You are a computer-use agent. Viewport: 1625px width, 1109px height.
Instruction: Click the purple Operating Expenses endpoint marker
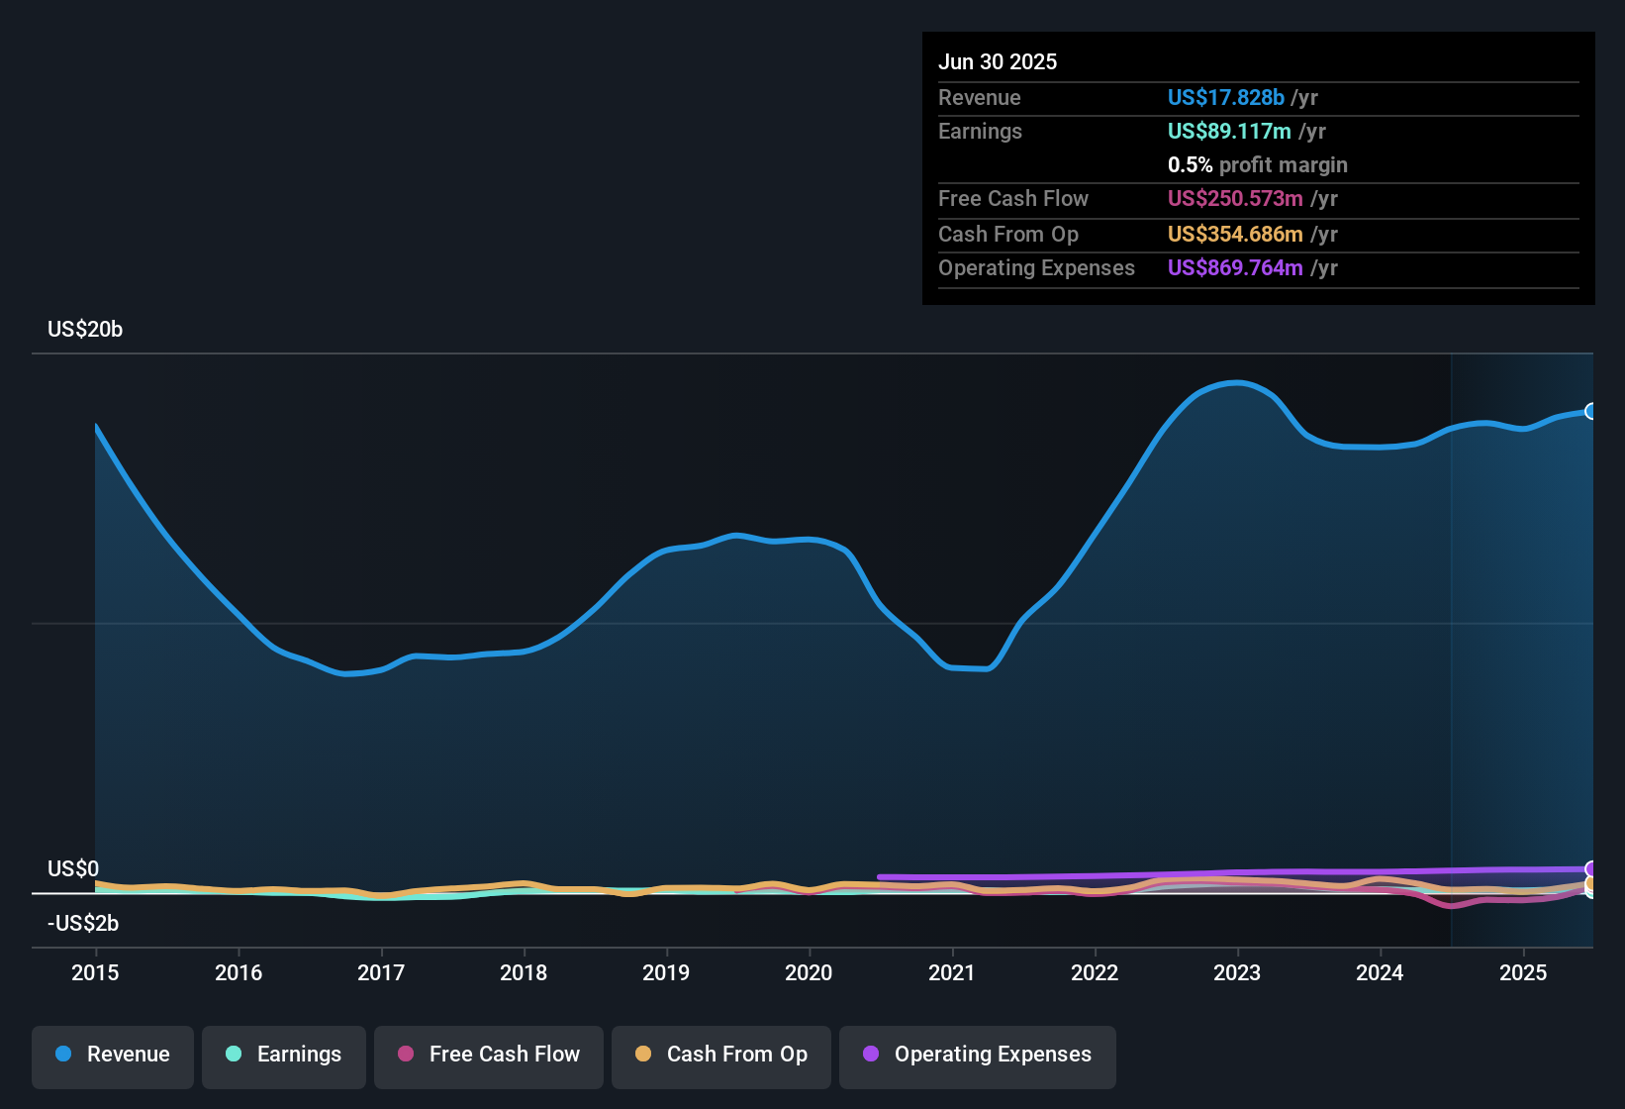[x=1590, y=869]
